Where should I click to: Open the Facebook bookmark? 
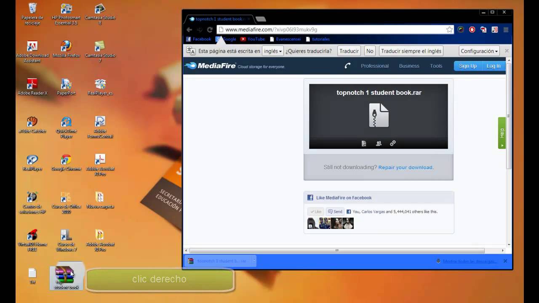(x=199, y=39)
